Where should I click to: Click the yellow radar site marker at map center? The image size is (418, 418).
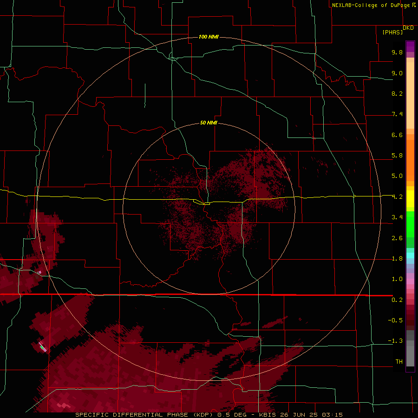(x=207, y=204)
